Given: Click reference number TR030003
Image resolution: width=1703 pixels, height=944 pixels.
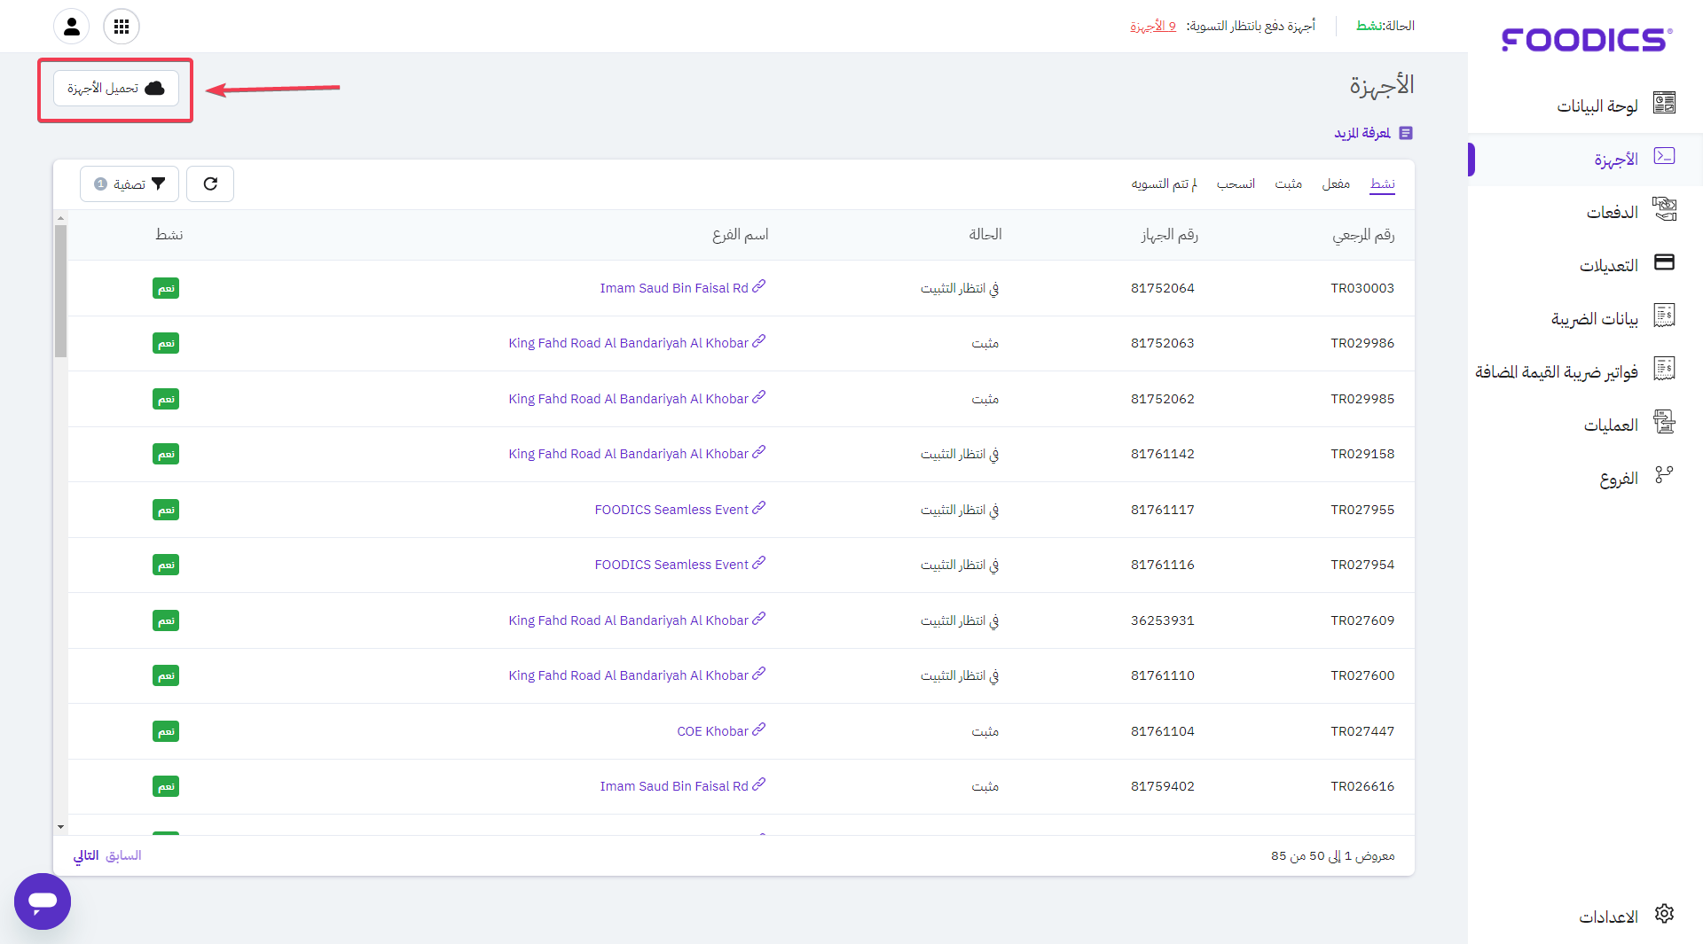Looking at the screenshot, I should 1362,288.
